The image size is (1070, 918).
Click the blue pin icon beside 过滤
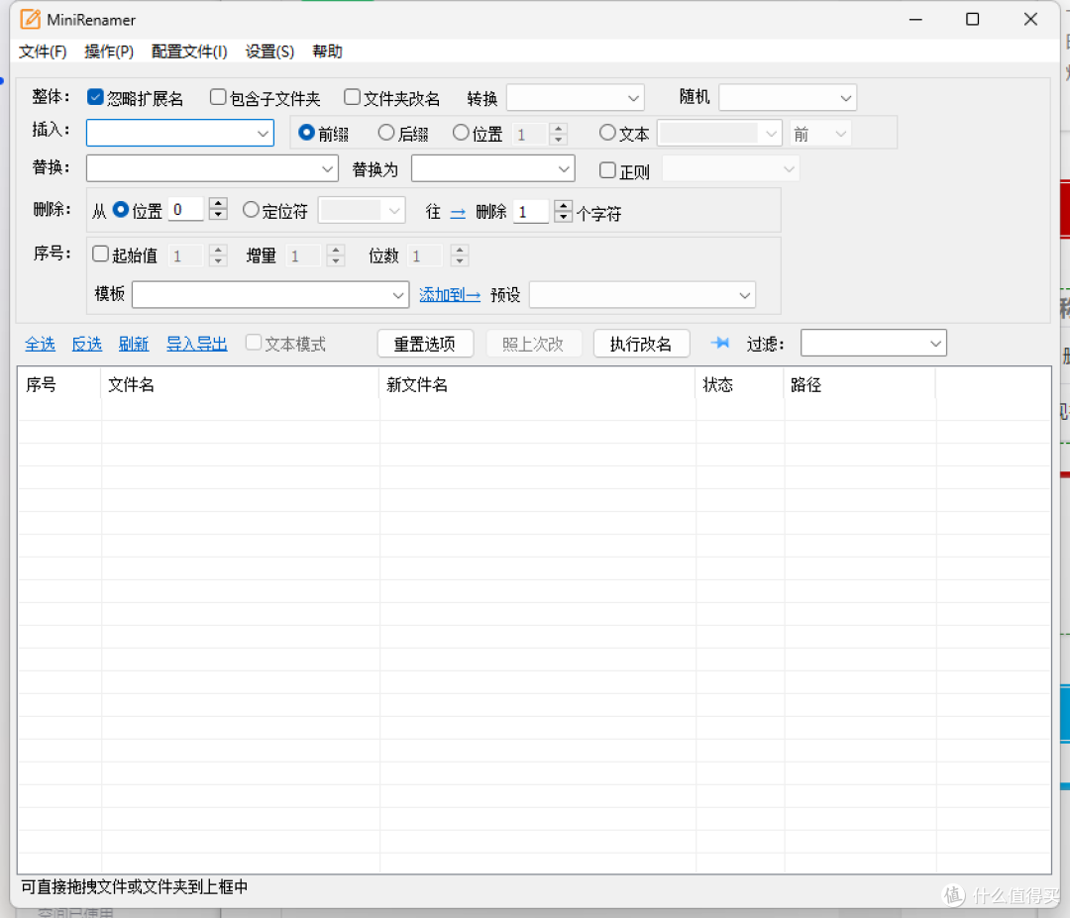(720, 343)
